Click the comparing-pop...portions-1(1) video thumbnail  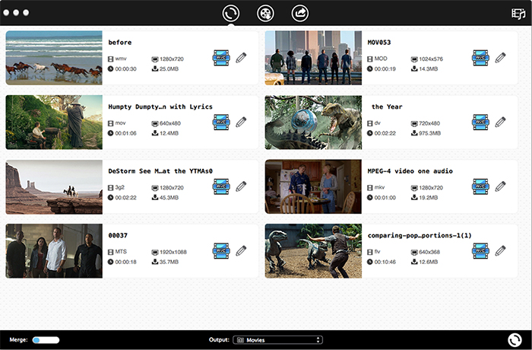tap(313, 250)
